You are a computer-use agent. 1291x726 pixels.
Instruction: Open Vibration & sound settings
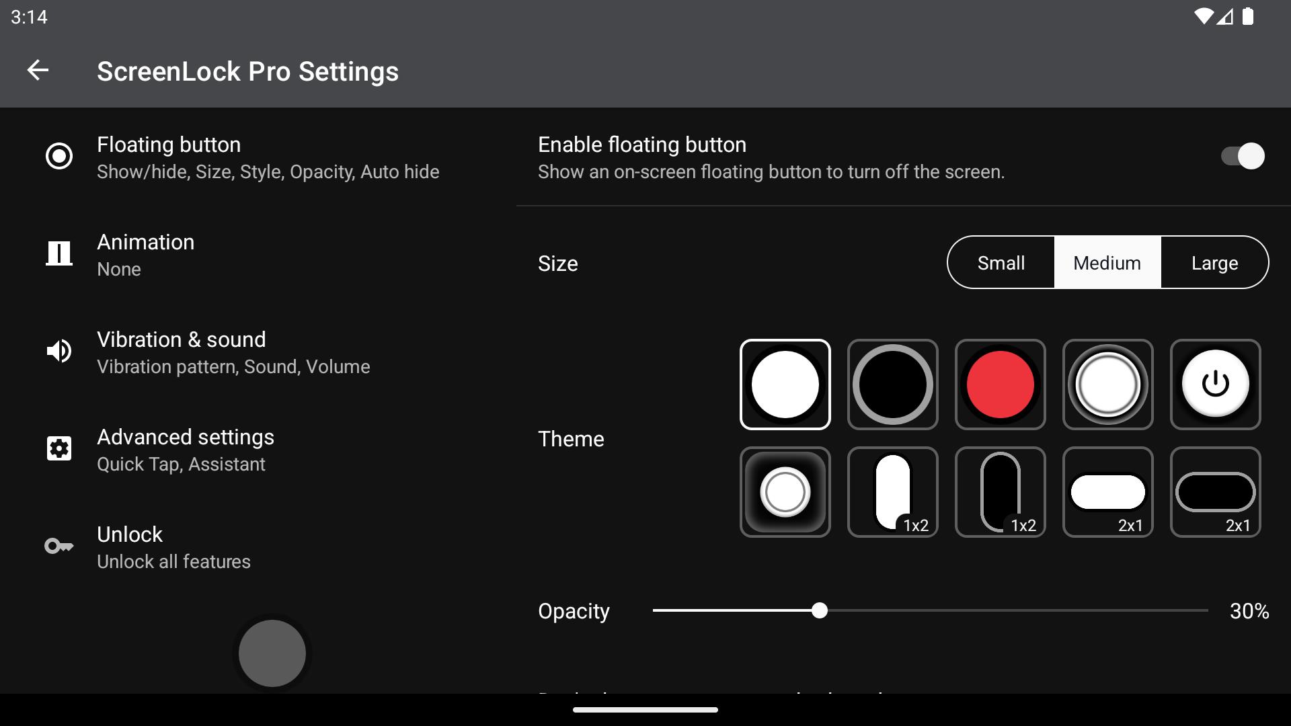(258, 352)
